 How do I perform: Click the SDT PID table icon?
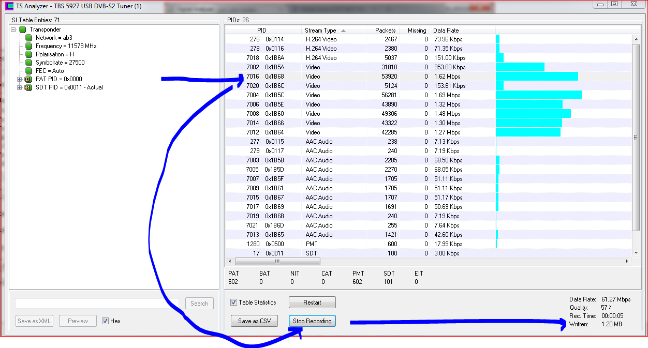[x=28, y=87]
